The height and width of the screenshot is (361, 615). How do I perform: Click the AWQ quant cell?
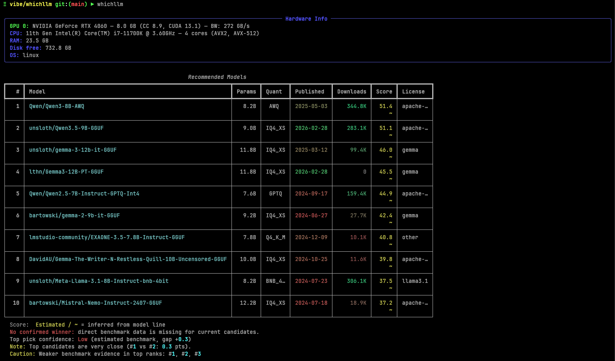[274, 106]
